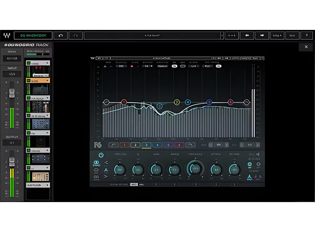Toggle power on the slot above the blue knob-grid thumbnail

pos(28,115)
